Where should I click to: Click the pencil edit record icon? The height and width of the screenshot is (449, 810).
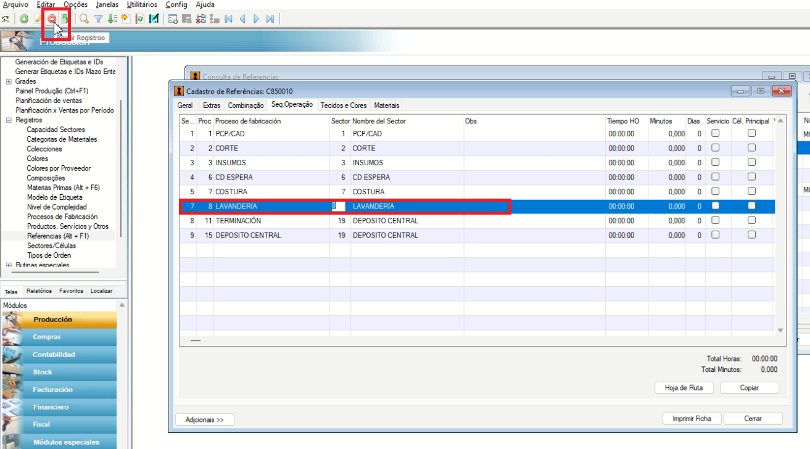[38, 19]
